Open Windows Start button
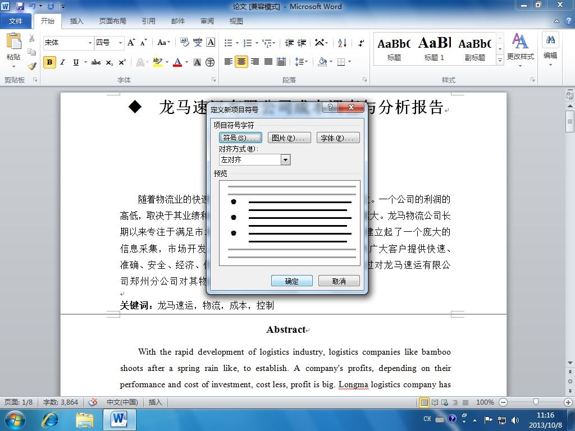The height and width of the screenshot is (431, 575). point(15,420)
